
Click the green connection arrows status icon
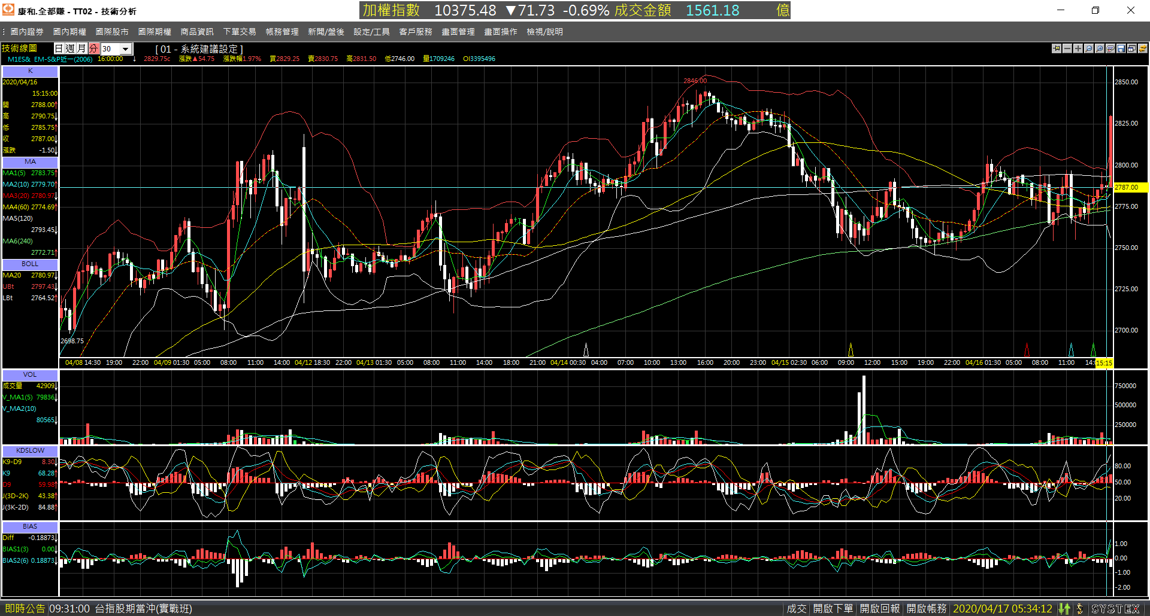pyautogui.click(x=1064, y=609)
